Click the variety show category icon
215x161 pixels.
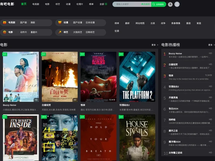coord(60,32)
